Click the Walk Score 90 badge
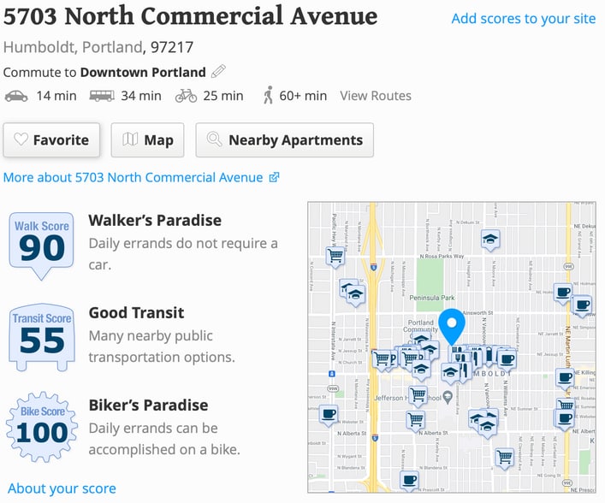This screenshot has height=503, width=605. pos(41,246)
